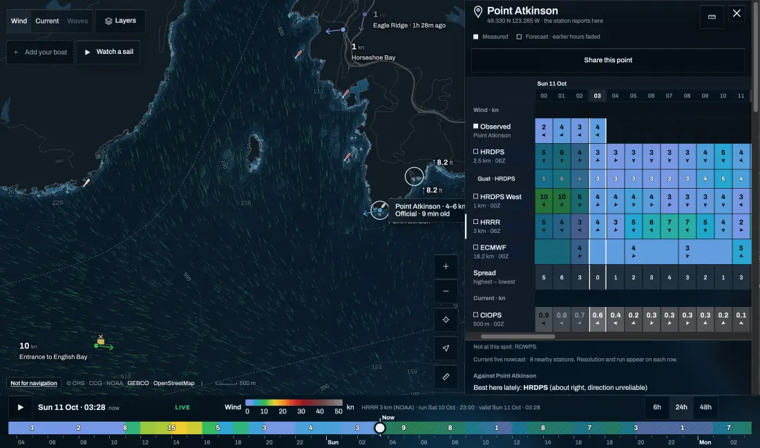Click the wind speed color scale
The image size is (760, 448).
(294, 403)
